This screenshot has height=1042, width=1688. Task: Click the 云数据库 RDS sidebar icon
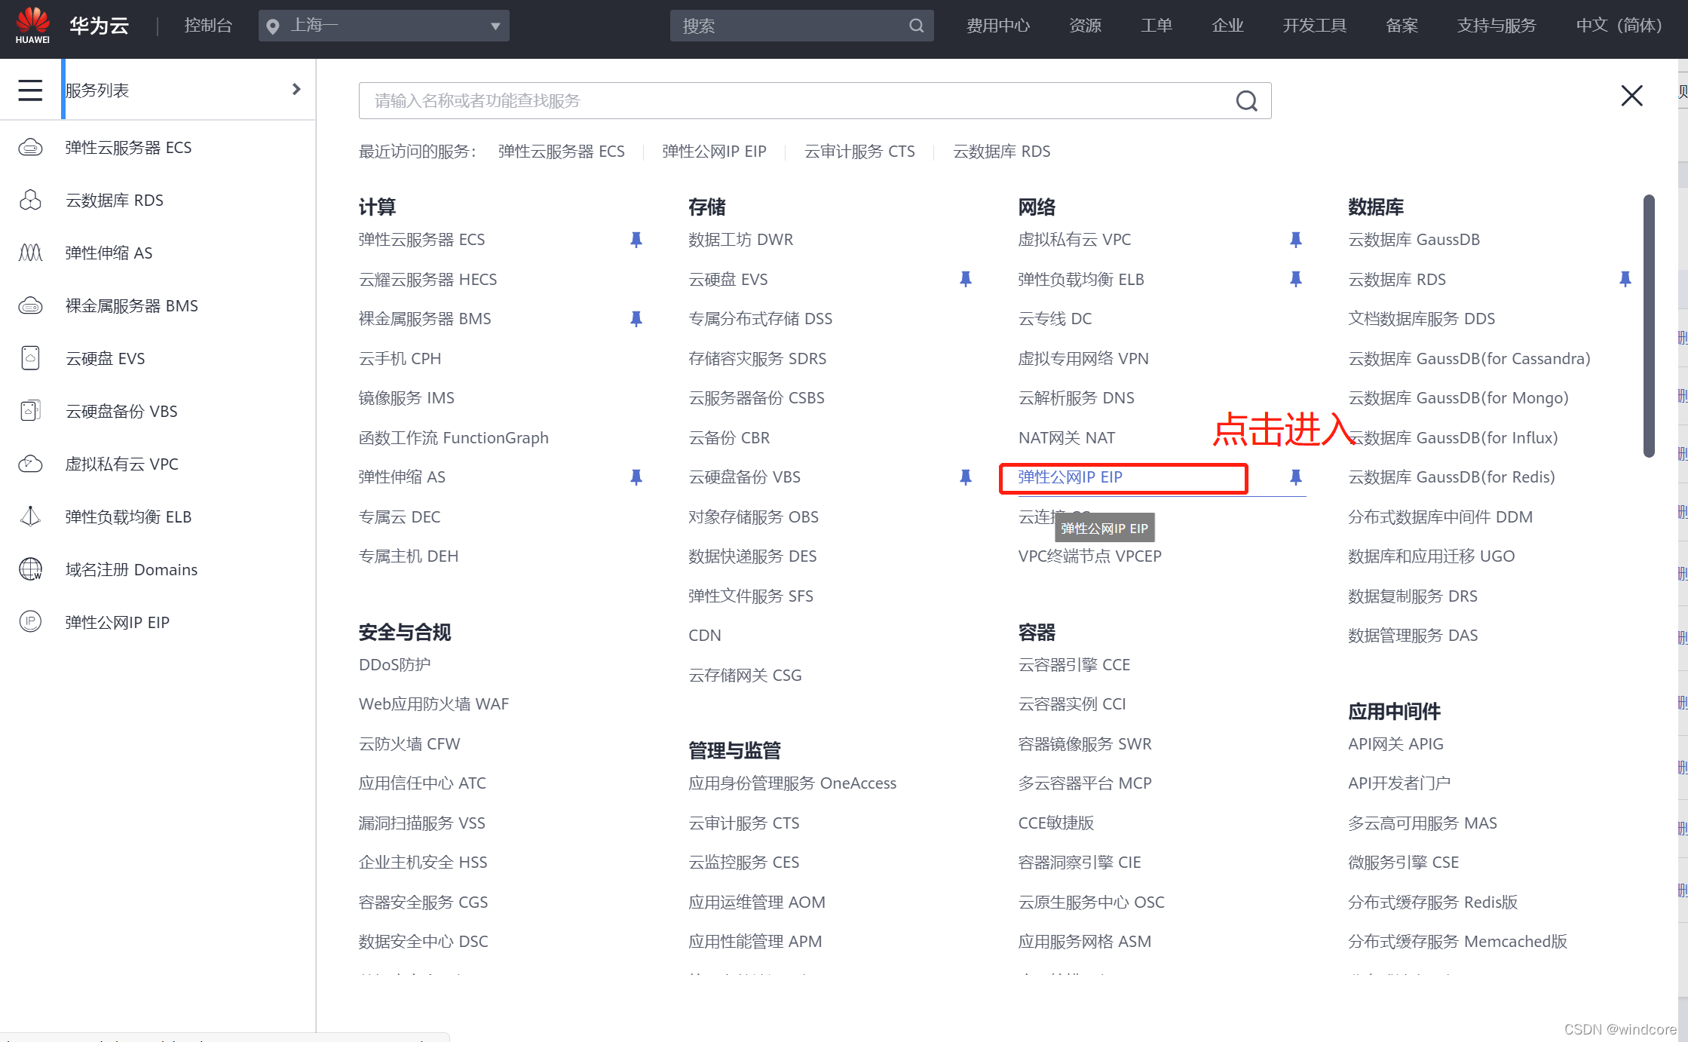(30, 200)
